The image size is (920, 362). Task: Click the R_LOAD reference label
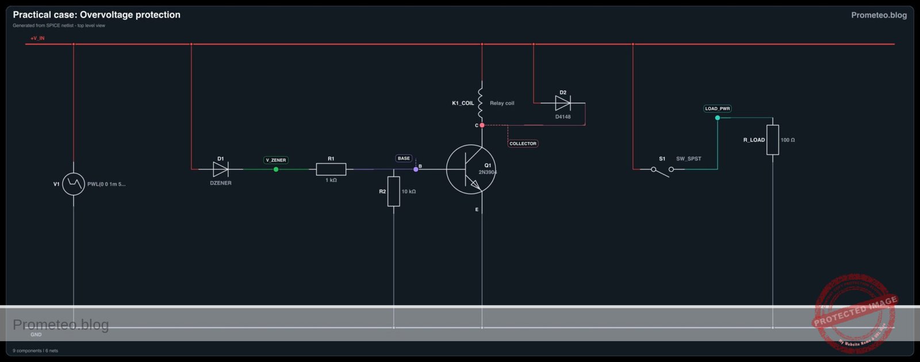(x=754, y=140)
